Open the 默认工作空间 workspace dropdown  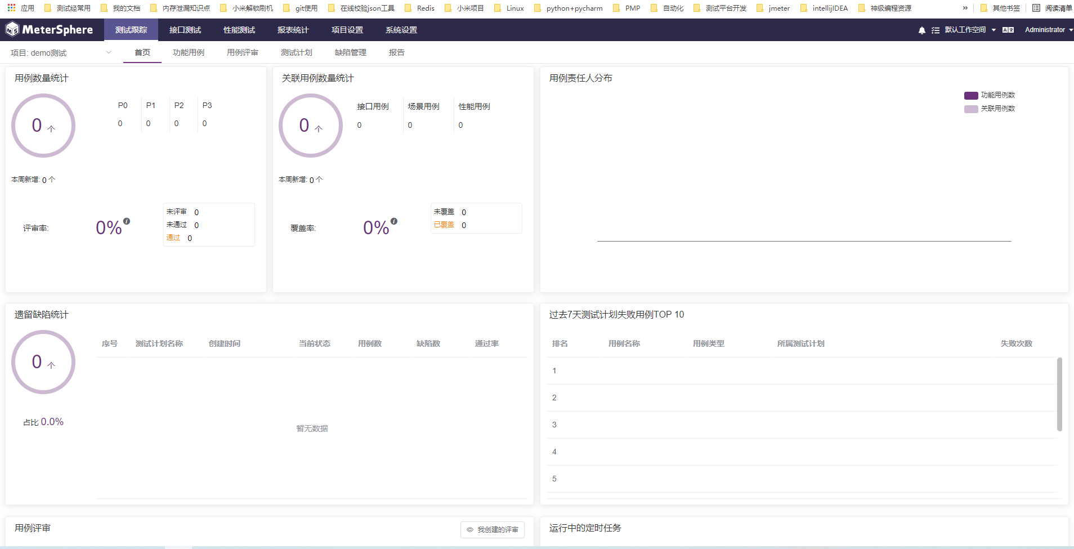coord(970,30)
